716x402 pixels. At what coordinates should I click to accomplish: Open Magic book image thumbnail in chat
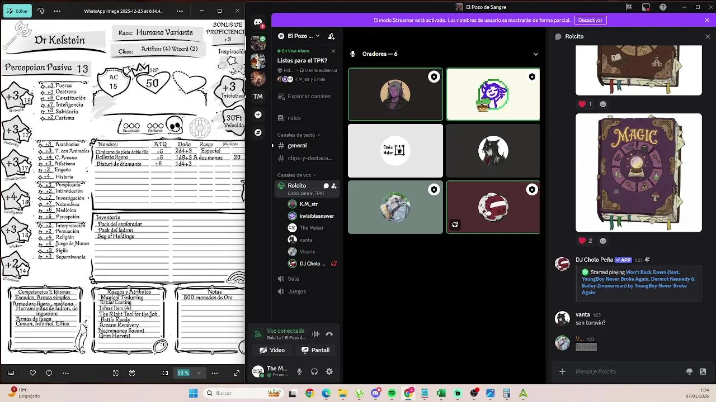point(639,173)
